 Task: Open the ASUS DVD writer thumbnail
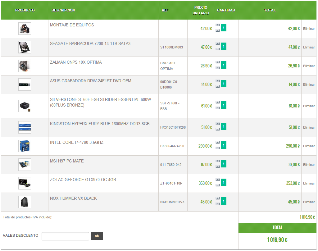click(25, 84)
